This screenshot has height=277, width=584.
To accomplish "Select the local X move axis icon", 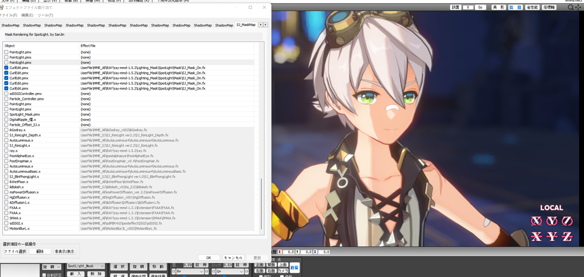I will click(x=536, y=236).
